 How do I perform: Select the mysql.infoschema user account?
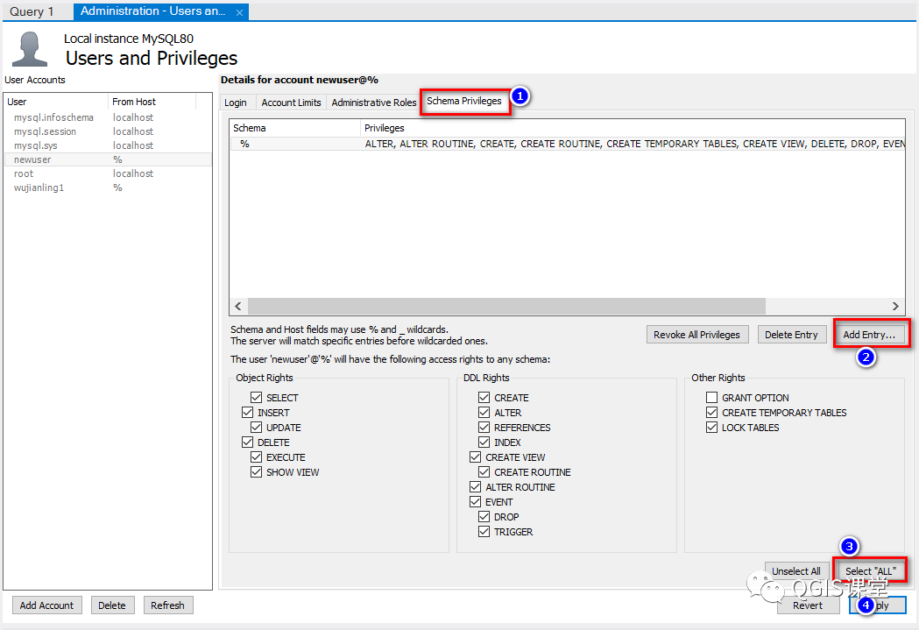tap(108, 117)
